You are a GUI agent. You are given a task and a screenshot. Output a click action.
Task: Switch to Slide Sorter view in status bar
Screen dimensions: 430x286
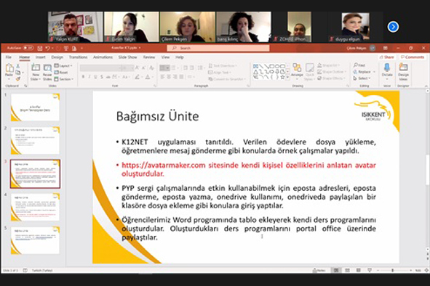coord(347,271)
